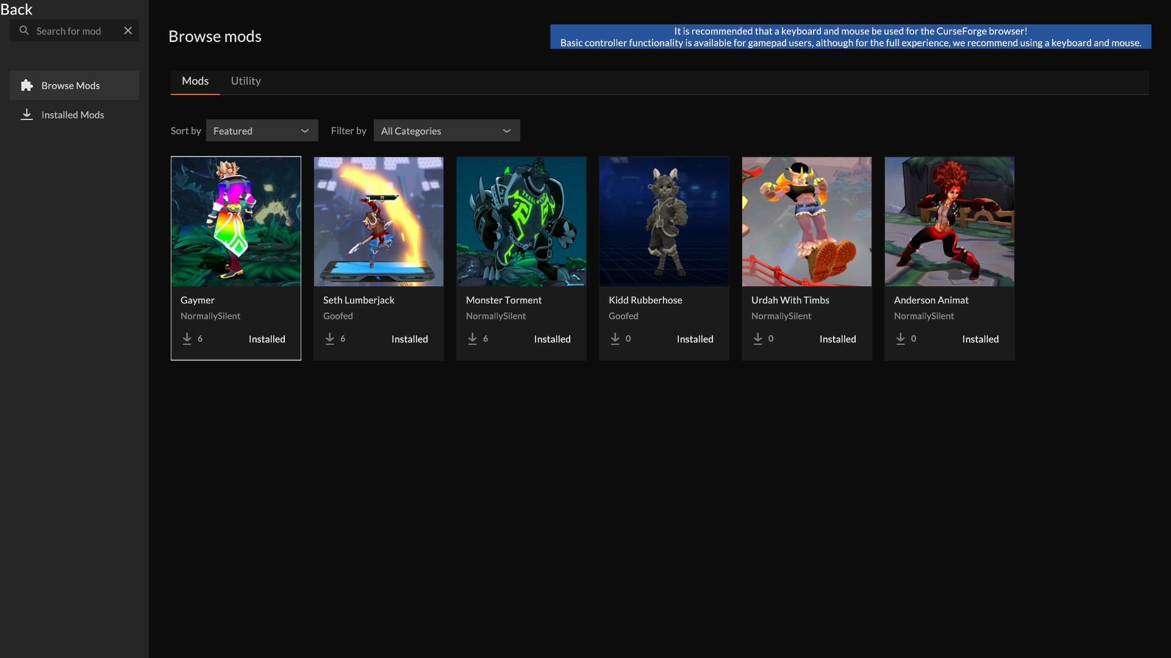Click the Anderson Animat download count icon
1171x658 pixels.
coord(901,339)
